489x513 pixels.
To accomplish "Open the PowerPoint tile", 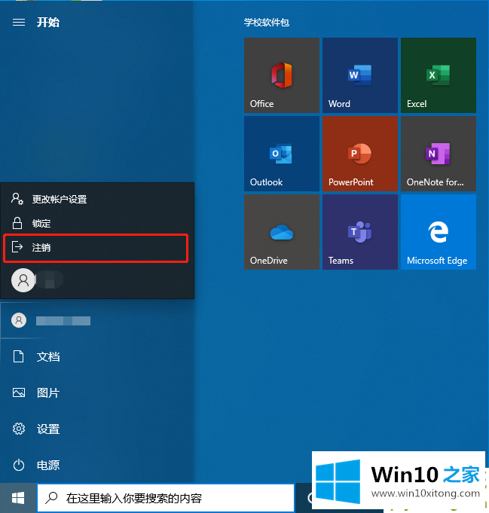I will (360, 154).
